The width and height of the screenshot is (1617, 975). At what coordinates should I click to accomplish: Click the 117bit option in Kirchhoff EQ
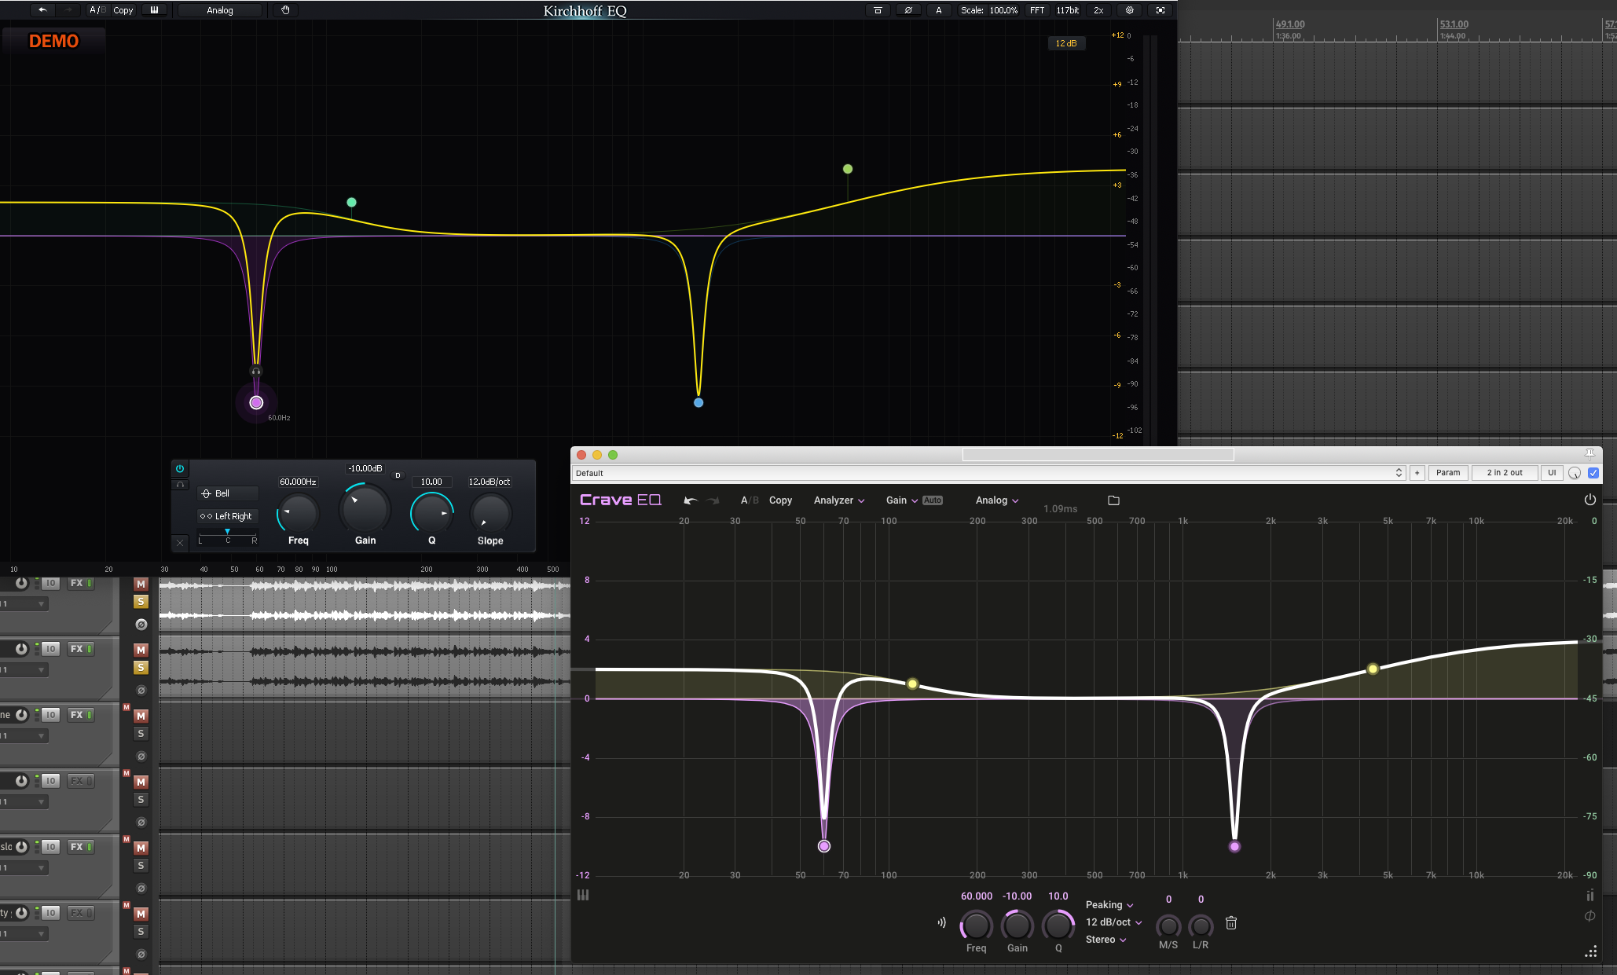pos(1067,10)
